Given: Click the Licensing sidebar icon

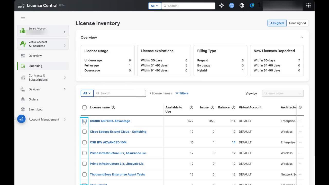Looking at the screenshot, I should 23,66.
